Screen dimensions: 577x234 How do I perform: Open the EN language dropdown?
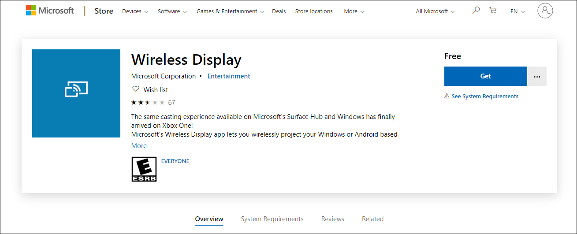(518, 11)
